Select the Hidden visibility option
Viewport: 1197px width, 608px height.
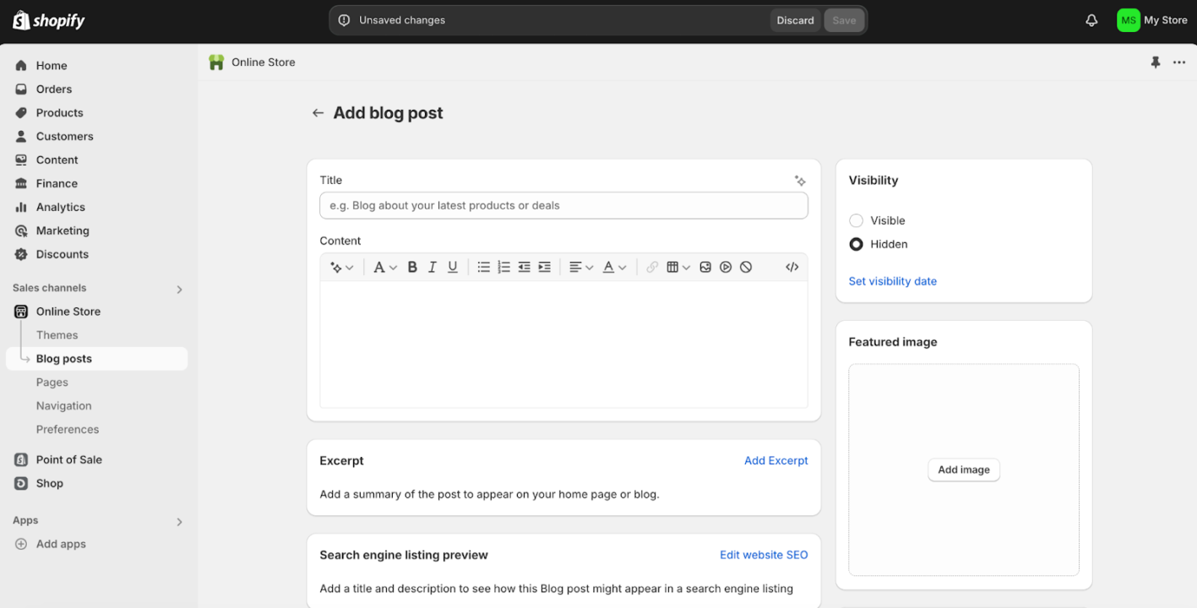(856, 244)
